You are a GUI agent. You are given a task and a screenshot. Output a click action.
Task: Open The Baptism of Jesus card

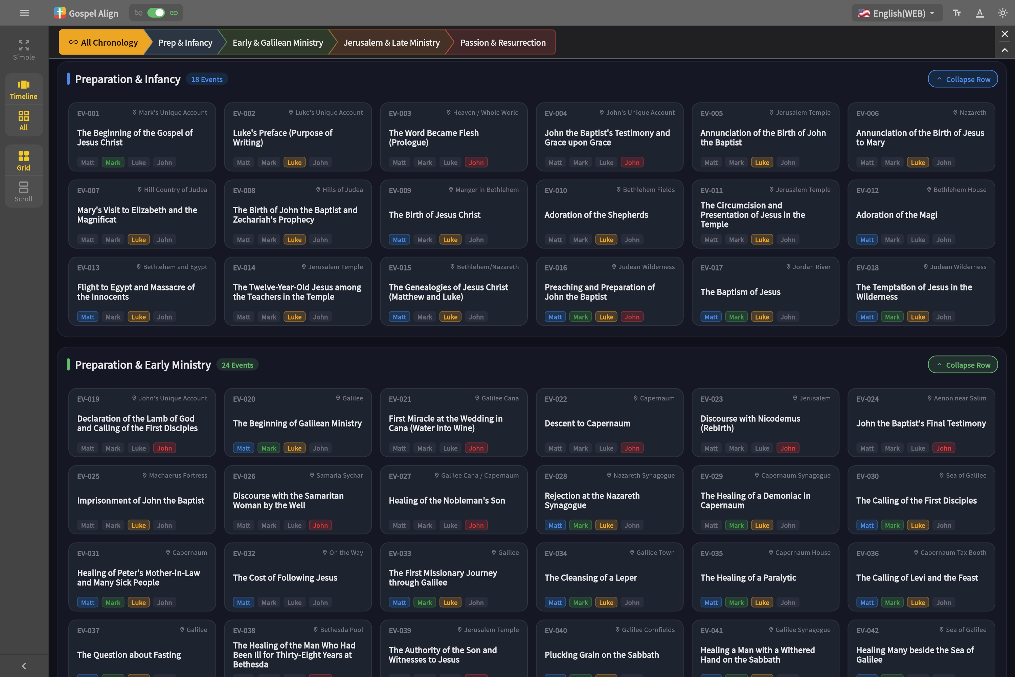pos(765,291)
